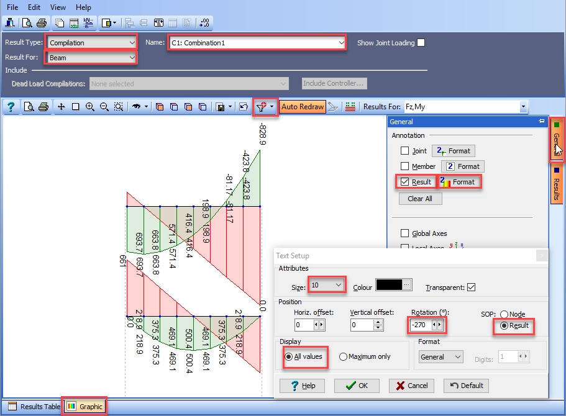566x416 pixels.
Task: Open the Edit menu
Action: click(x=34, y=7)
